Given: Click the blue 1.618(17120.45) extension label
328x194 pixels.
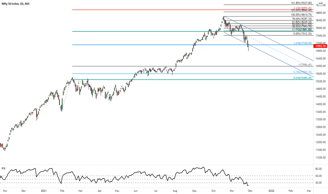Looking at the screenshot, I should pos(302,43).
